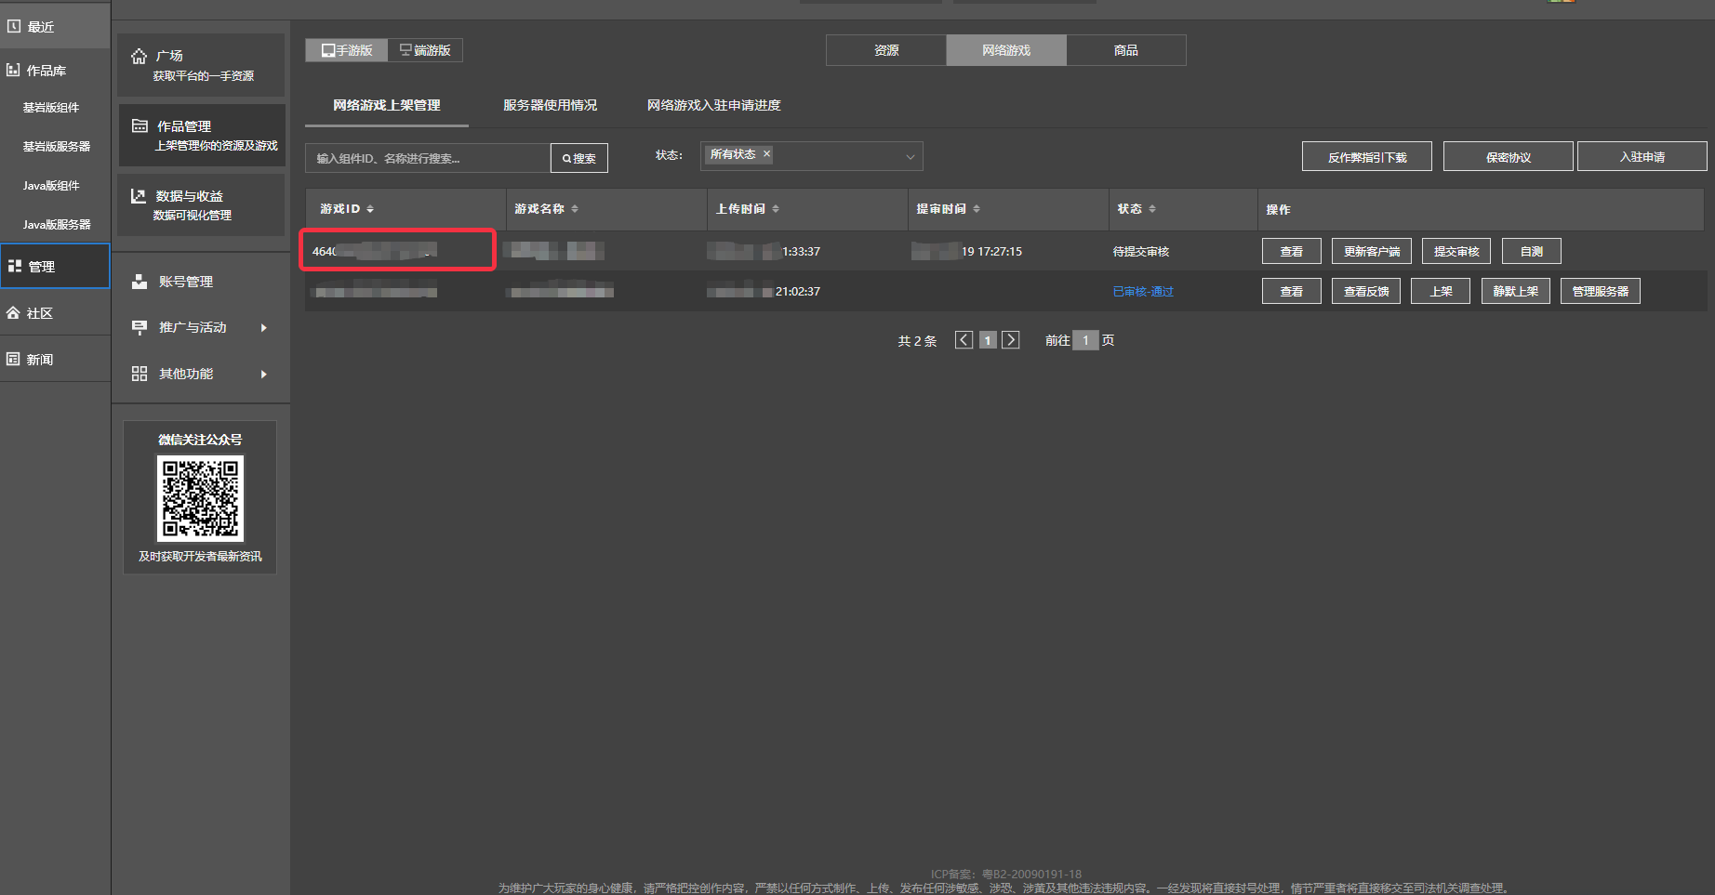Click the 推广与活动 icon
The image size is (1715, 895).
point(140,327)
